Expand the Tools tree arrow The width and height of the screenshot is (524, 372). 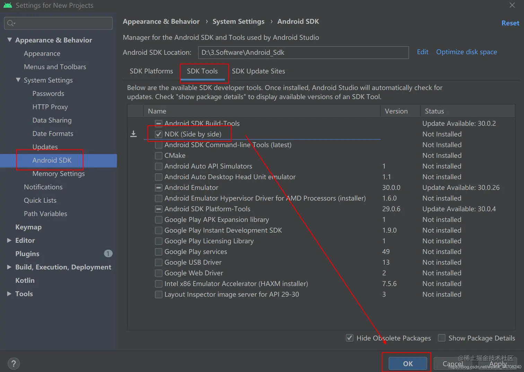tap(9, 293)
